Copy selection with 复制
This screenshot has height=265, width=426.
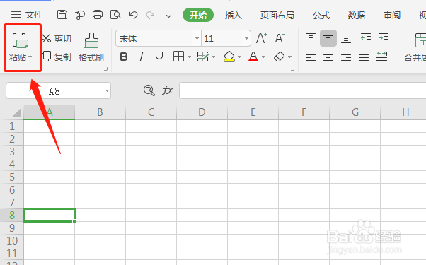(x=56, y=57)
